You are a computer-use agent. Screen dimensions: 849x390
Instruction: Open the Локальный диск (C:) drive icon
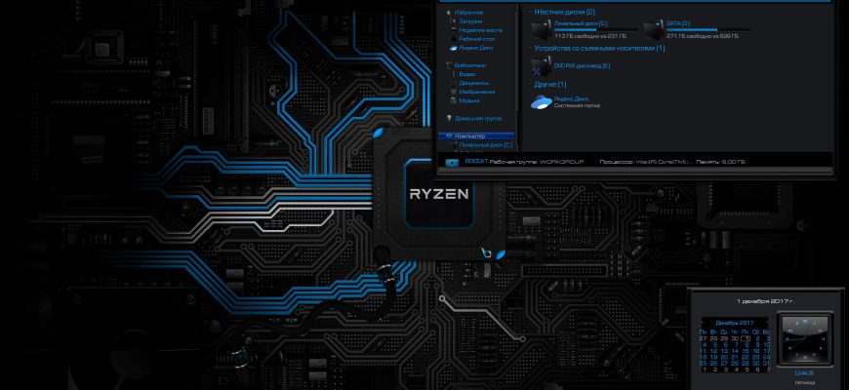(541, 30)
